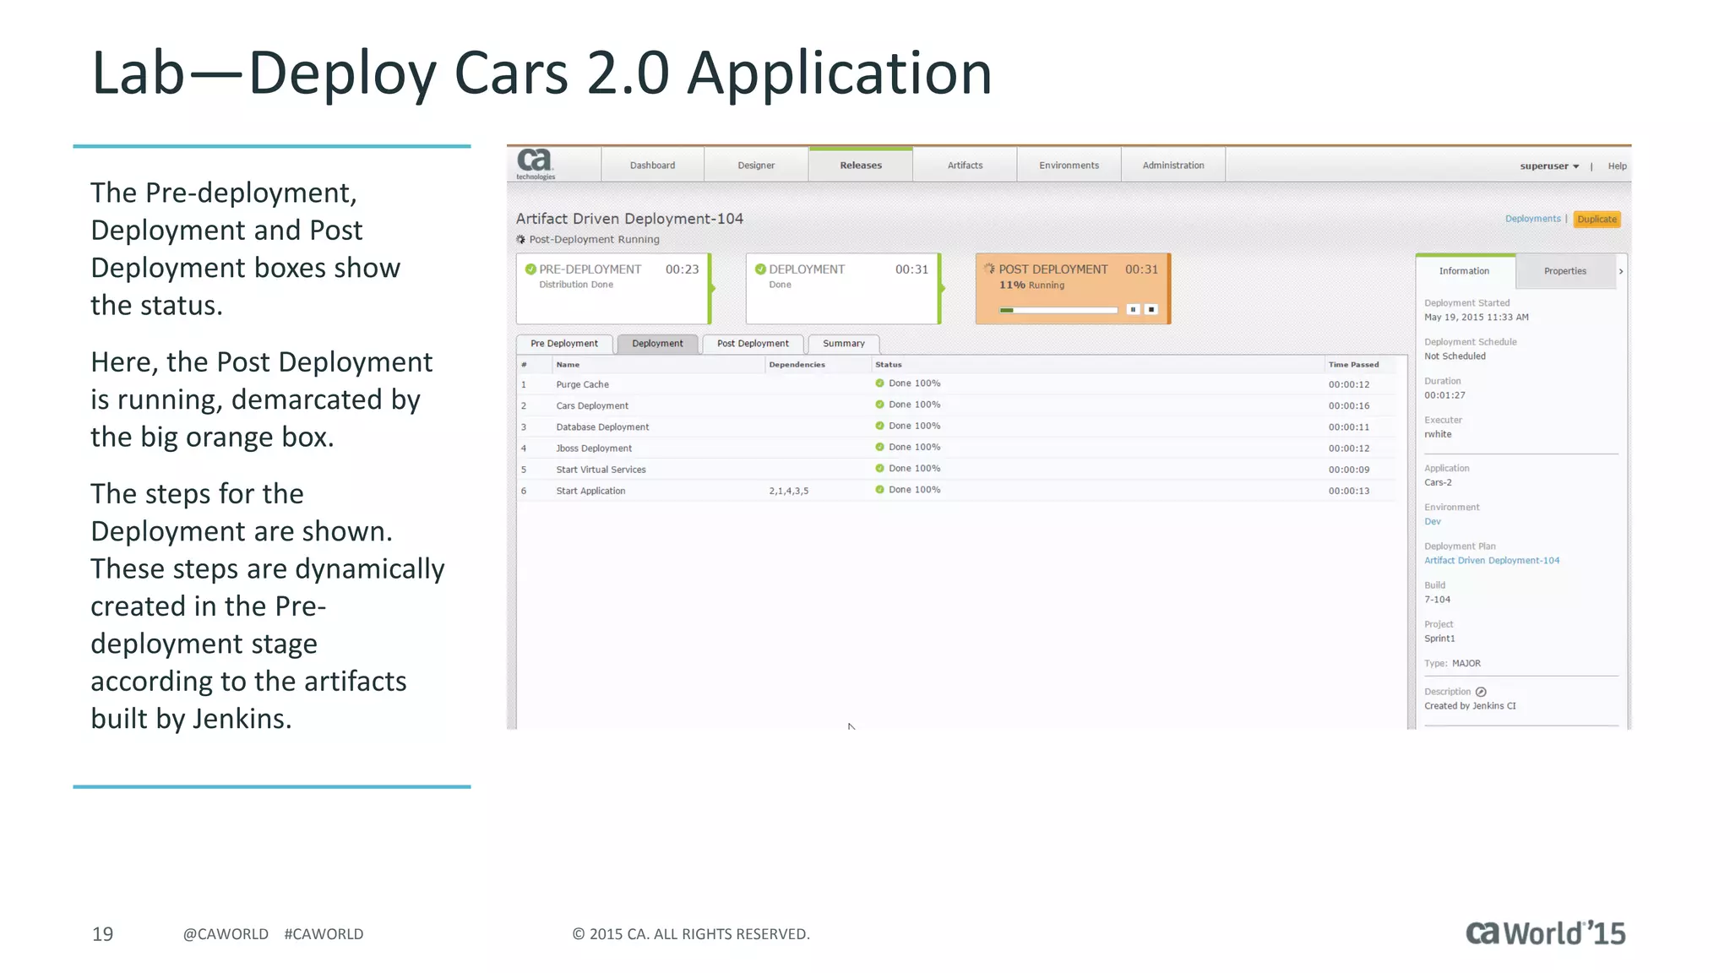Select the Database Deployment step row

(x=957, y=427)
